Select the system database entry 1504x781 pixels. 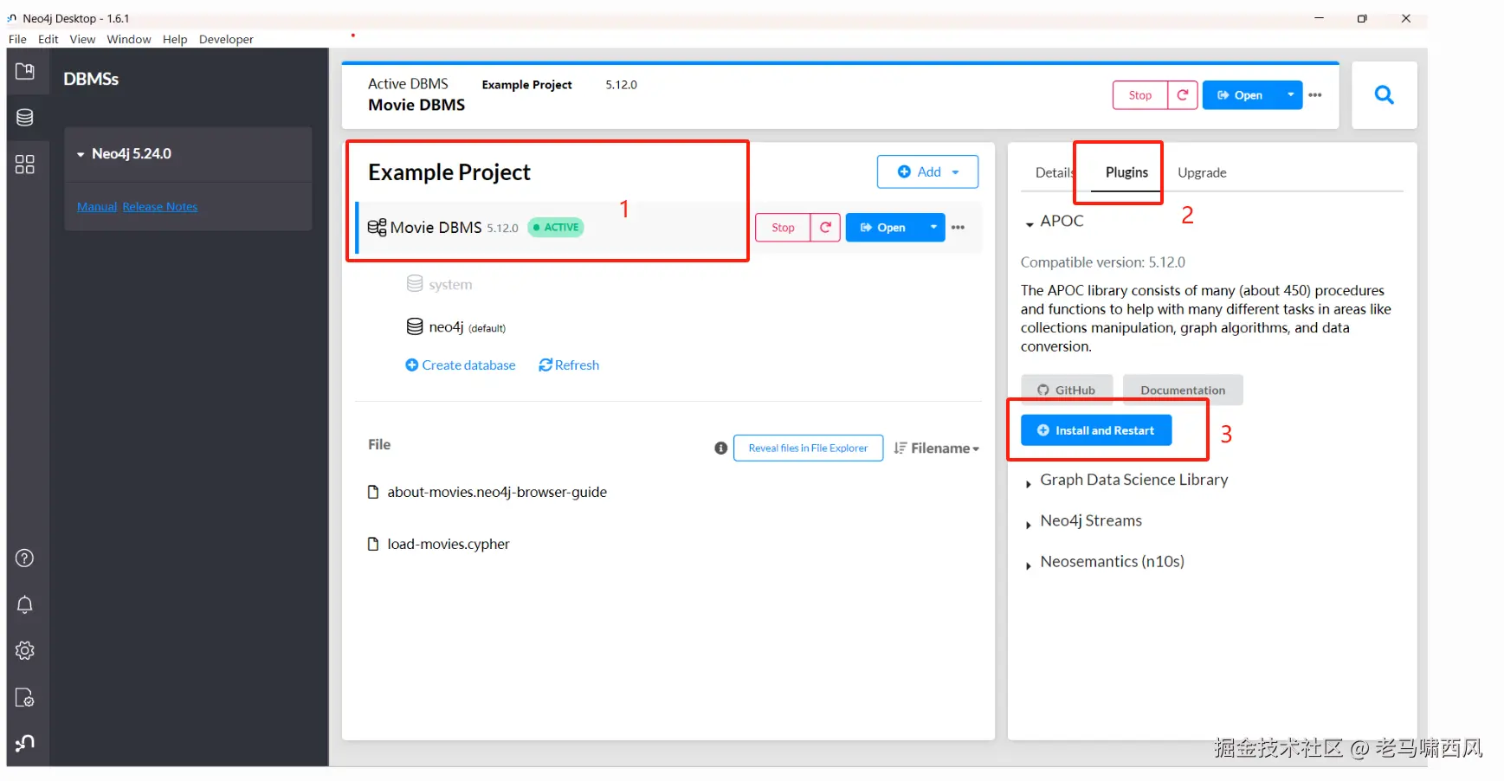pyautogui.click(x=450, y=285)
